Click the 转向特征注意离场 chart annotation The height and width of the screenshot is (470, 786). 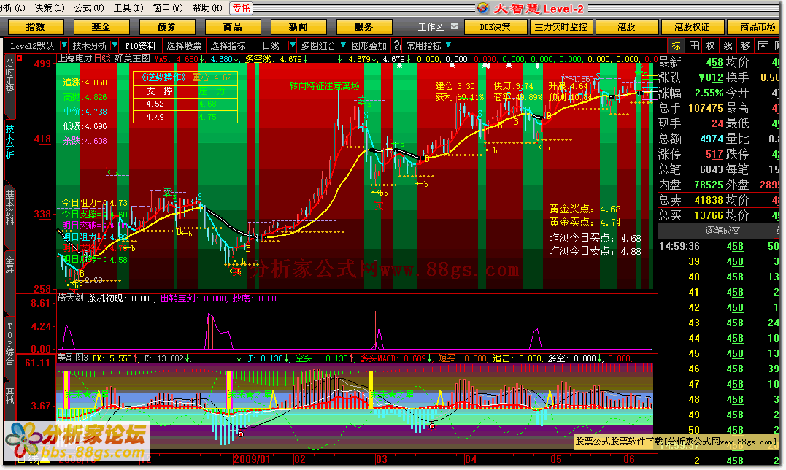324,85
